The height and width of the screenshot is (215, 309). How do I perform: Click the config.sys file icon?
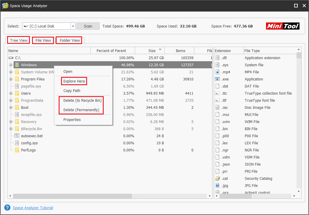point(17,143)
